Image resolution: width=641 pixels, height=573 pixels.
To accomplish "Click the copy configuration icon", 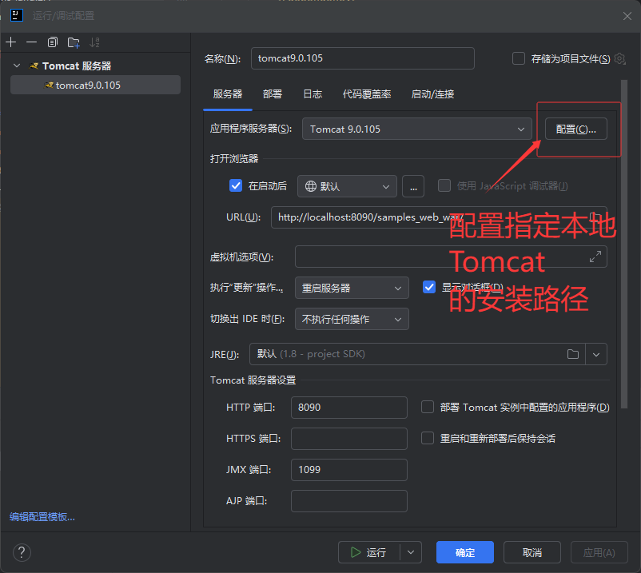I will [x=53, y=42].
